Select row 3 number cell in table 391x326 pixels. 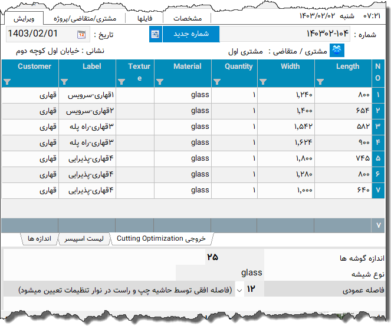tap(377, 126)
